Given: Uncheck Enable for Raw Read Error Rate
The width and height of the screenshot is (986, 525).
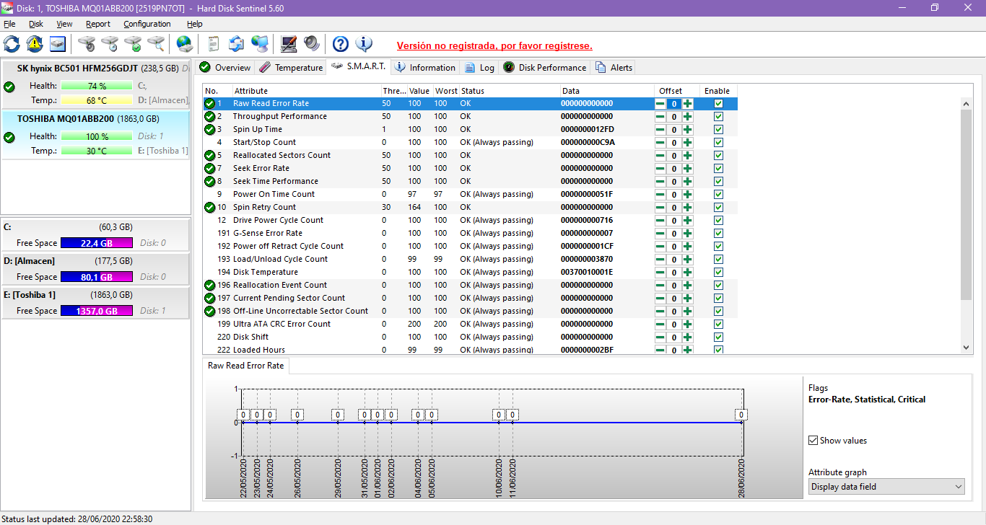Looking at the screenshot, I should click(718, 104).
